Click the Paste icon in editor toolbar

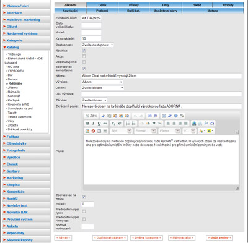(115, 116)
